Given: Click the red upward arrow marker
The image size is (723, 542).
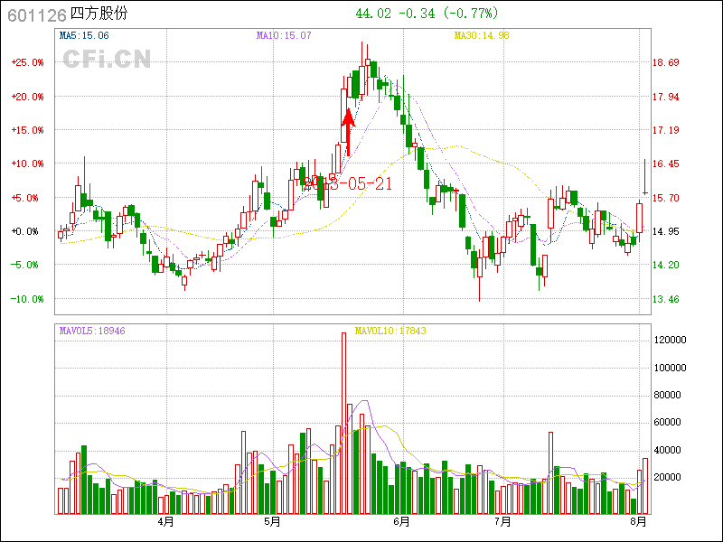Looking at the screenshot, I should click(348, 132).
